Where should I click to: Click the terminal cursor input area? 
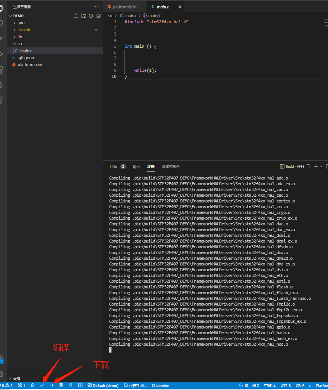point(110,350)
